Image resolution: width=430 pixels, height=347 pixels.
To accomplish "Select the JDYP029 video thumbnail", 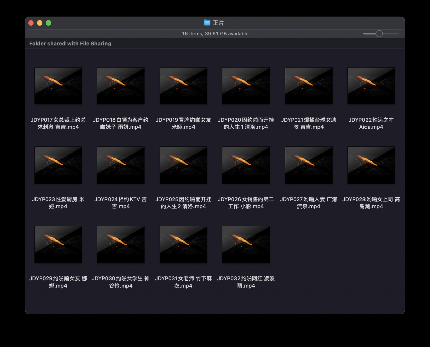I will point(58,245).
